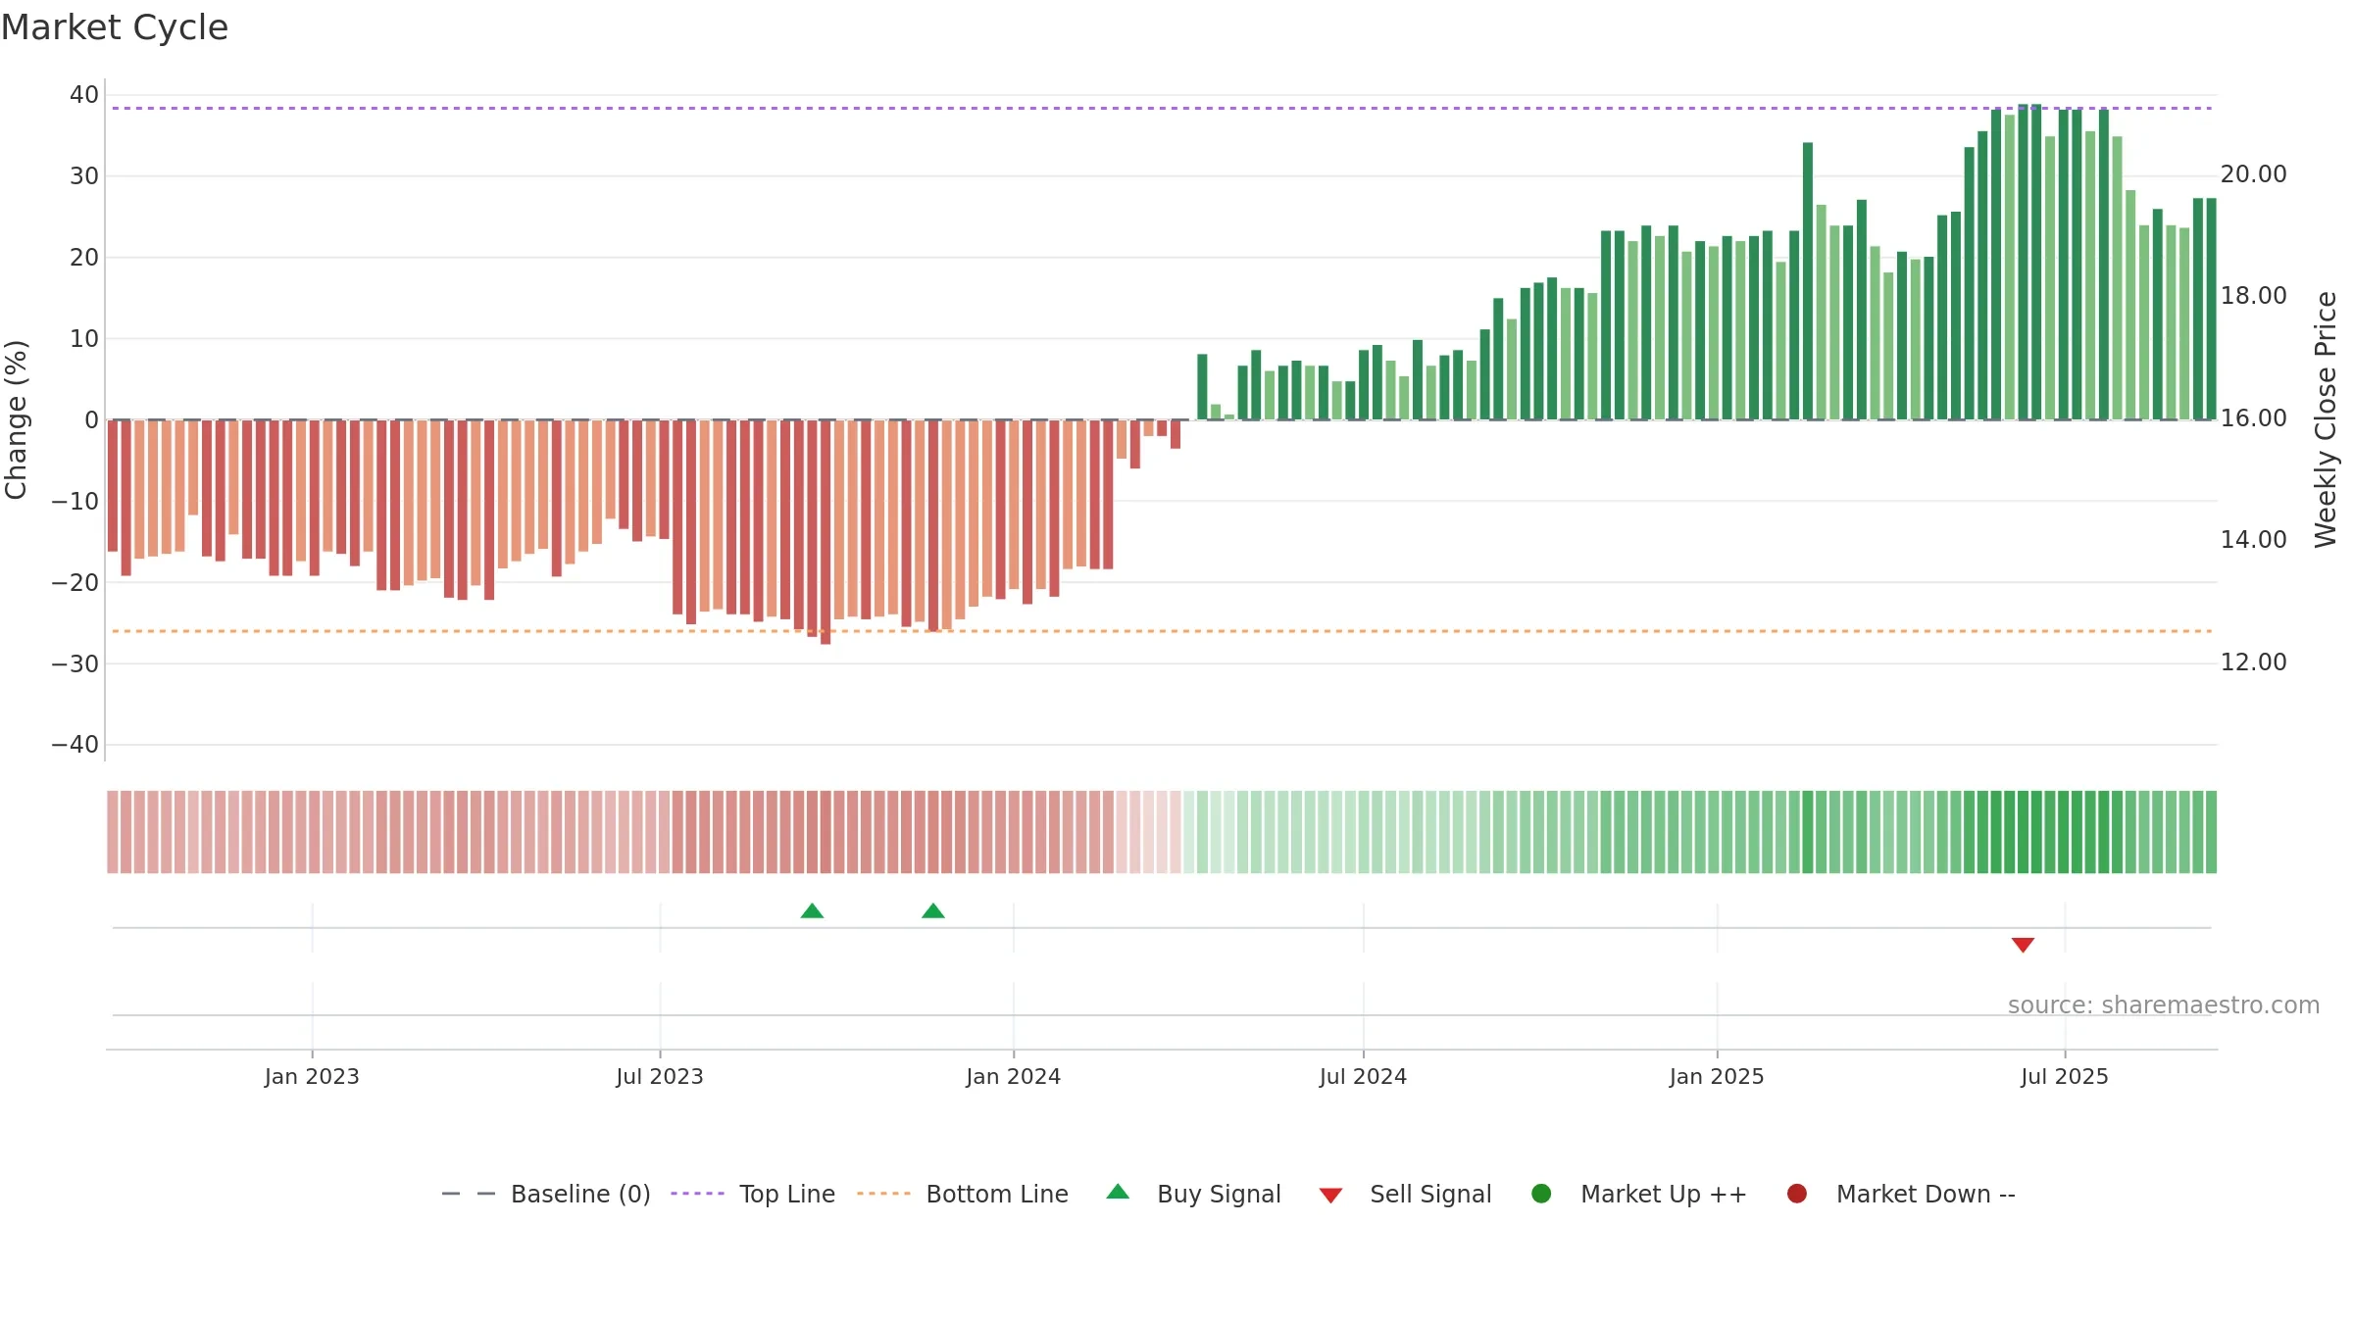Image resolution: width=2353 pixels, height=1323 pixels.
Task: Click the 20 change axis tick label
Action: [84, 258]
